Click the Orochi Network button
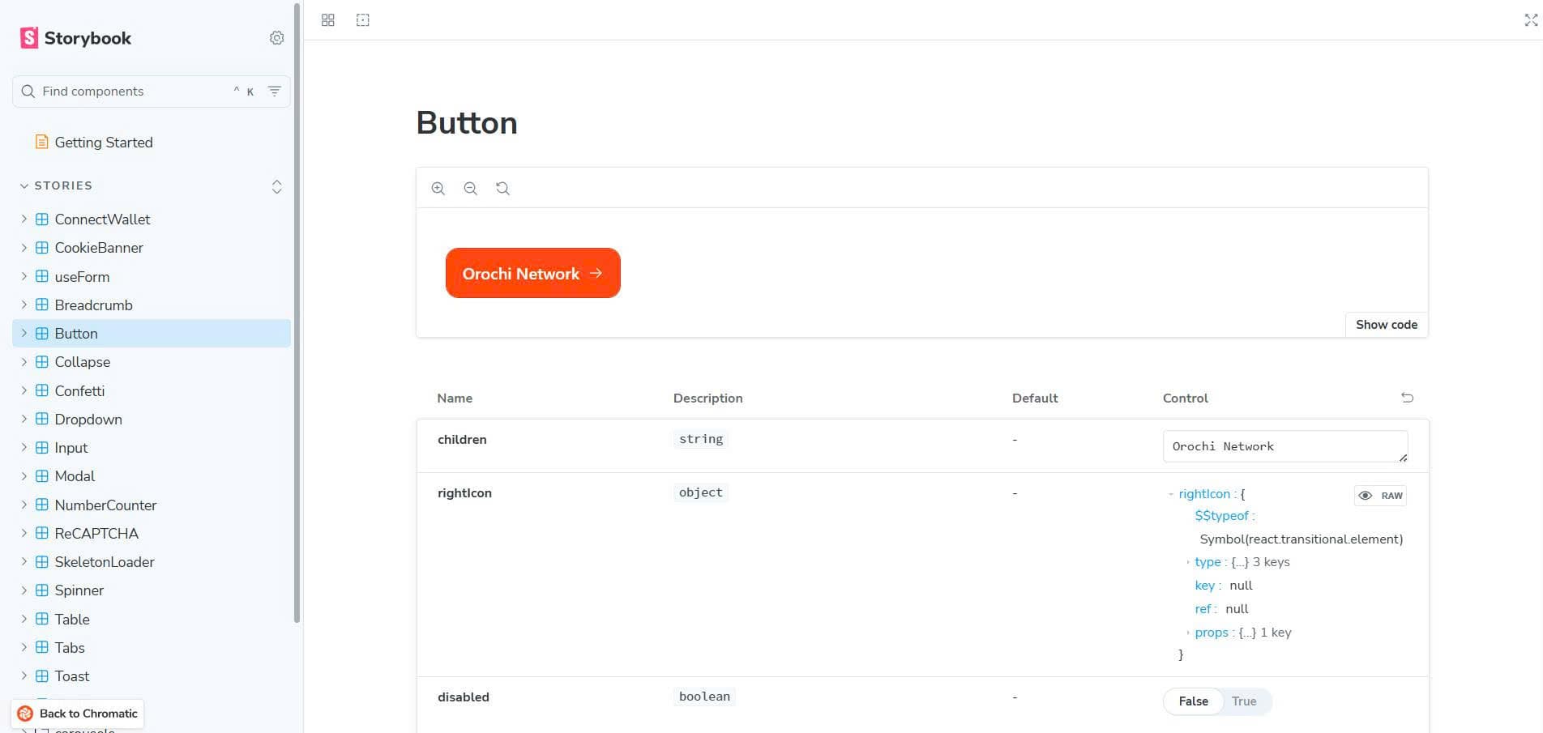 coord(533,273)
